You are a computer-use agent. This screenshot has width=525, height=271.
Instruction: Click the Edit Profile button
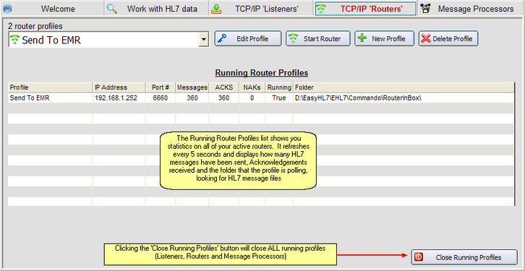click(x=248, y=38)
